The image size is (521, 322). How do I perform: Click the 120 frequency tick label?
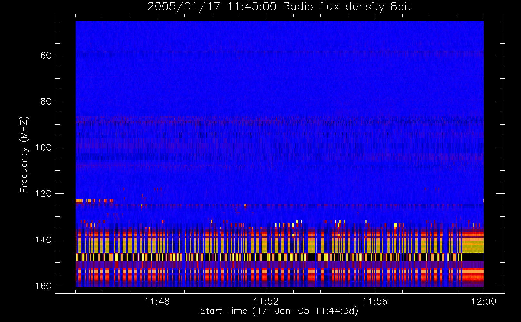(x=43, y=194)
